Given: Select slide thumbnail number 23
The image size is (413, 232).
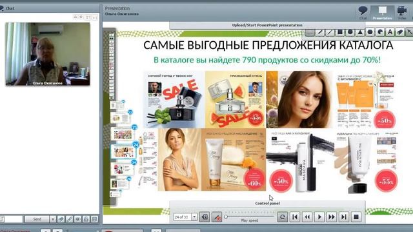Looking at the screenshot, I should pos(123,134).
